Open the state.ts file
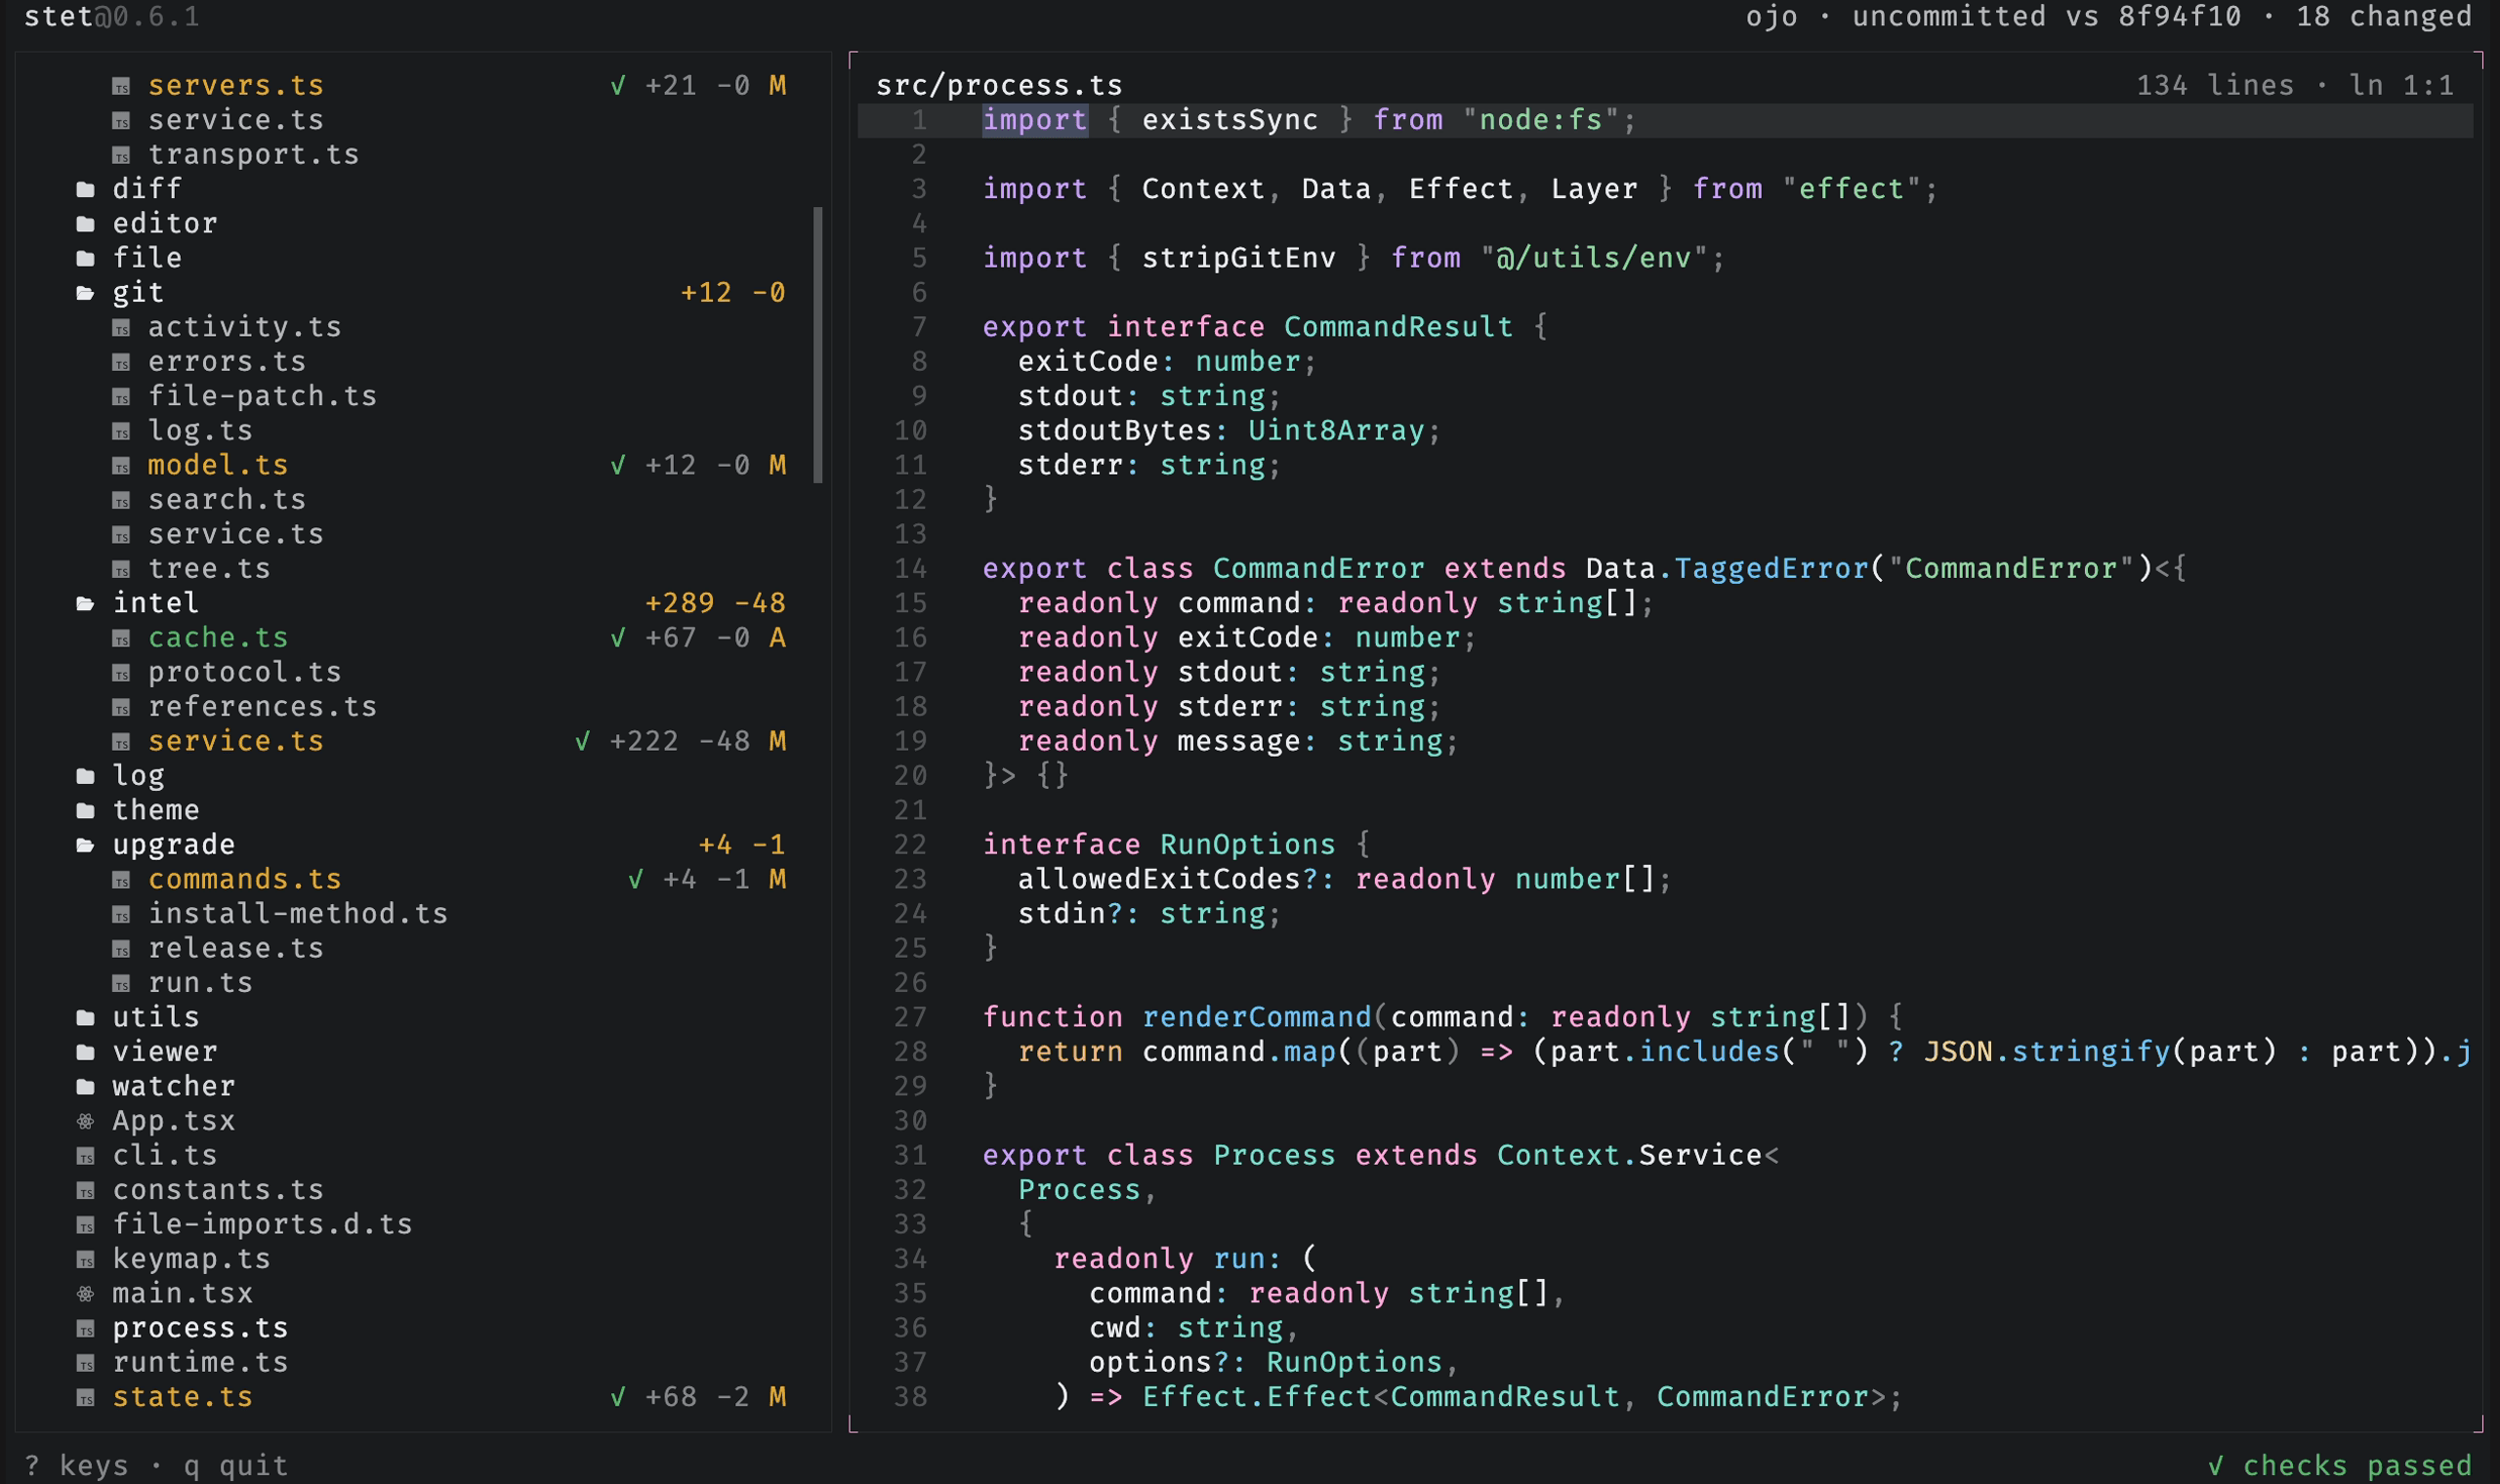 point(183,1397)
